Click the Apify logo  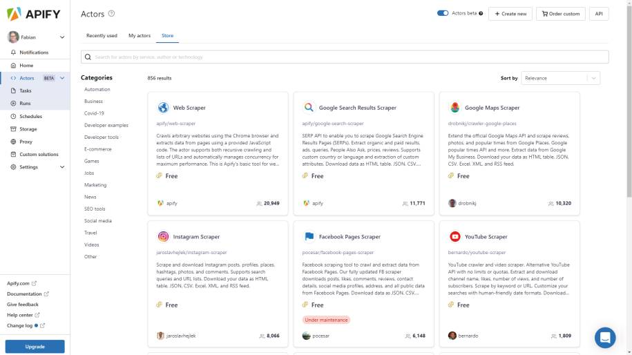pyautogui.click(x=34, y=14)
